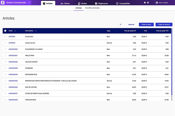This screenshot has height=116, width=175.
Task: Click the table vertical scrollbar
Action: [x=172, y=64]
